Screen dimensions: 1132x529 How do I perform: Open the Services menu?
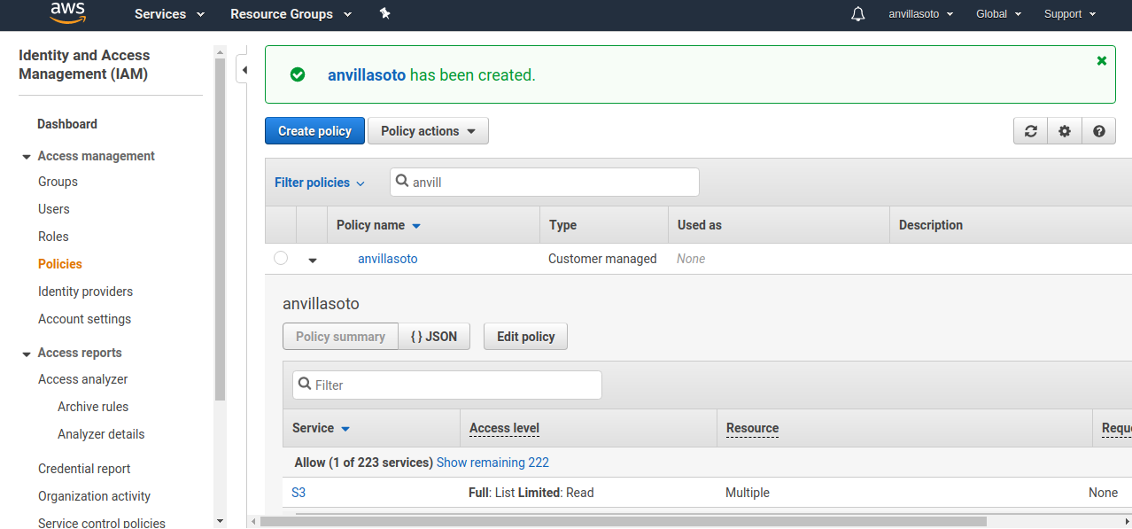(x=169, y=14)
